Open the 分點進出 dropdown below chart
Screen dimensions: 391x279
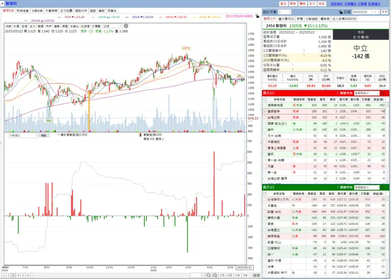[23, 136]
